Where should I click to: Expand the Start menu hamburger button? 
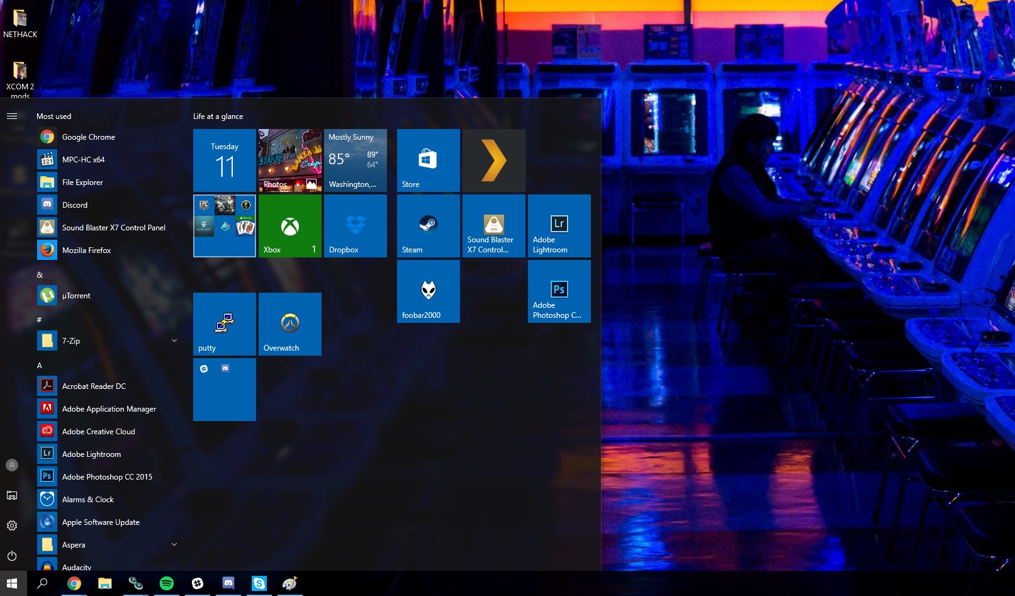point(12,116)
